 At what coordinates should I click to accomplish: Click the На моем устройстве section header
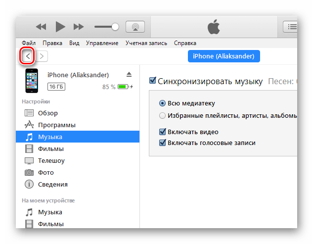[x=48, y=200]
